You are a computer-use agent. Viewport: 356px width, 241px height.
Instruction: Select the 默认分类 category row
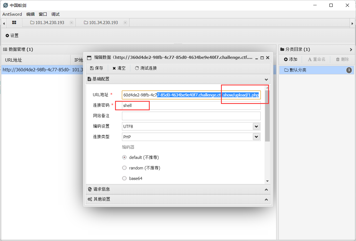point(316,70)
